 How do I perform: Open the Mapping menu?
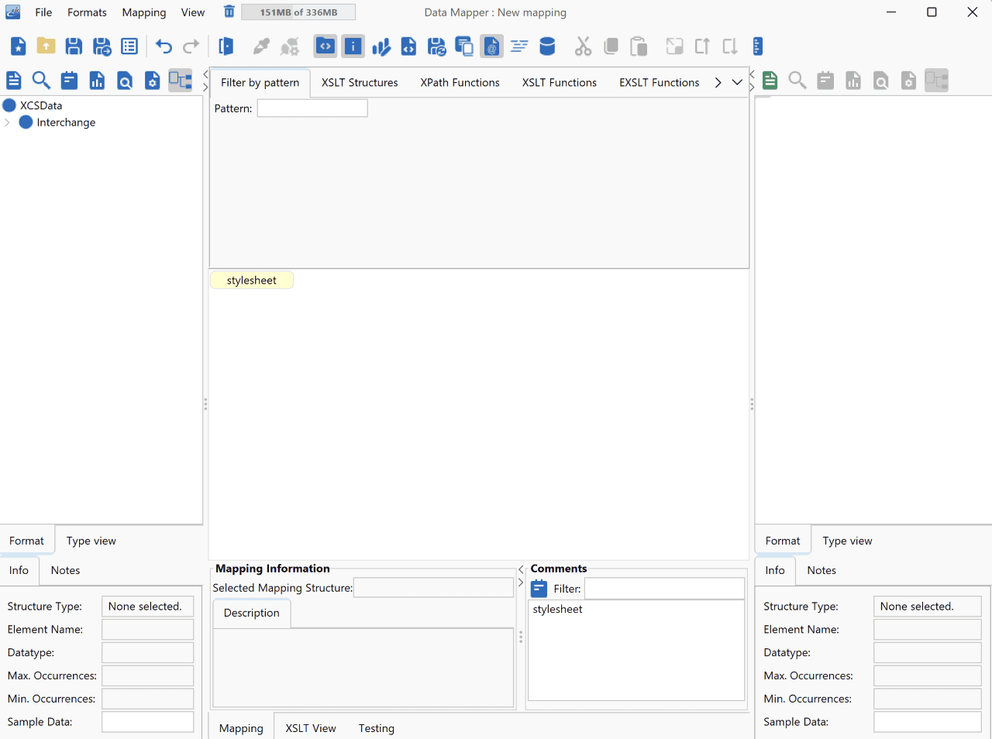pyautogui.click(x=144, y=12)
